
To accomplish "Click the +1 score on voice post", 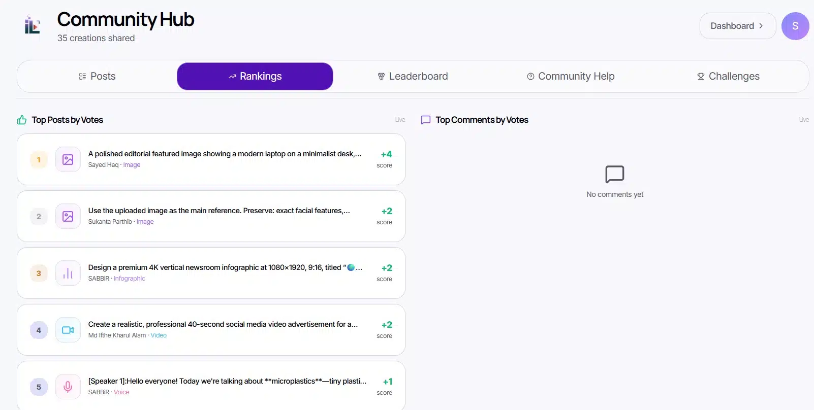I will (388, 382).
